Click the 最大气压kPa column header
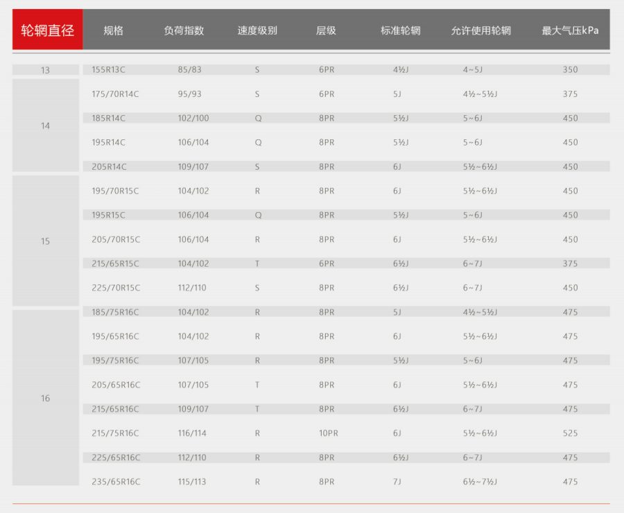The image size is (624, 513). [x=570, y=31]
